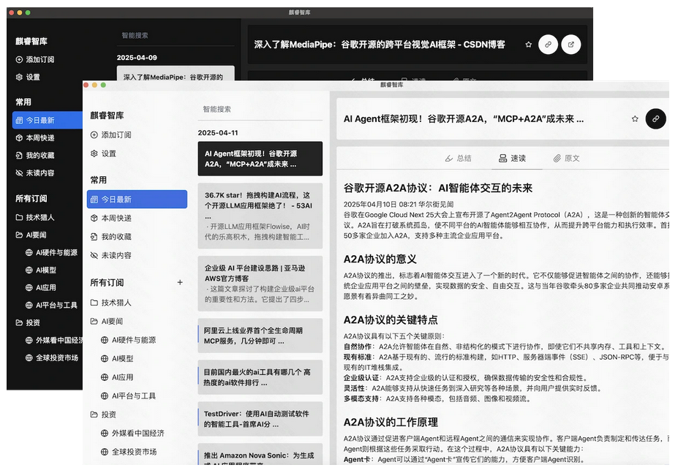Select AI平台与工具 in the dark window

tap(51, 306)
